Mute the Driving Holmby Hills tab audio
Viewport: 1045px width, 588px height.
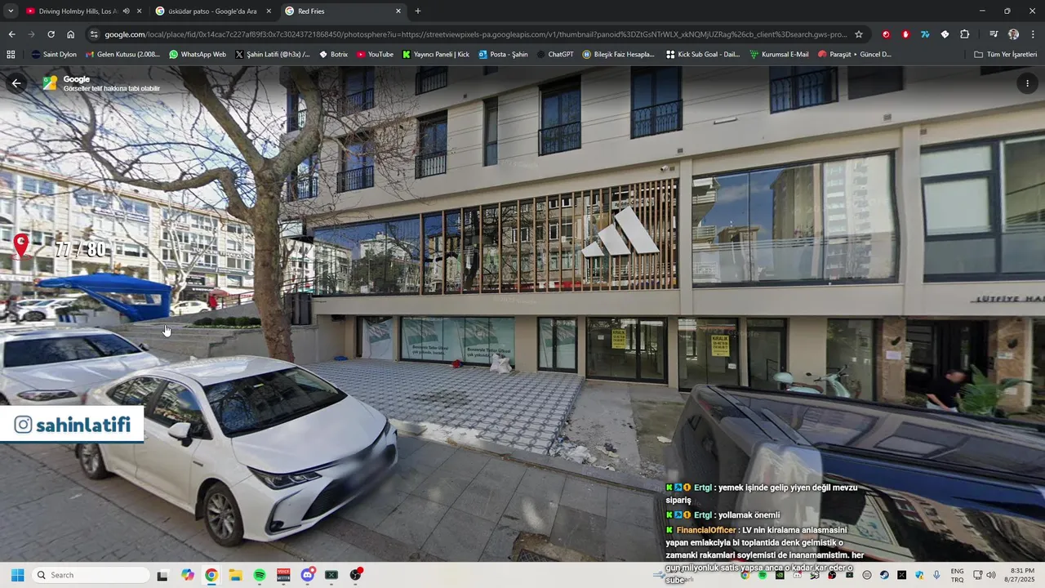(x=126, y=11)
